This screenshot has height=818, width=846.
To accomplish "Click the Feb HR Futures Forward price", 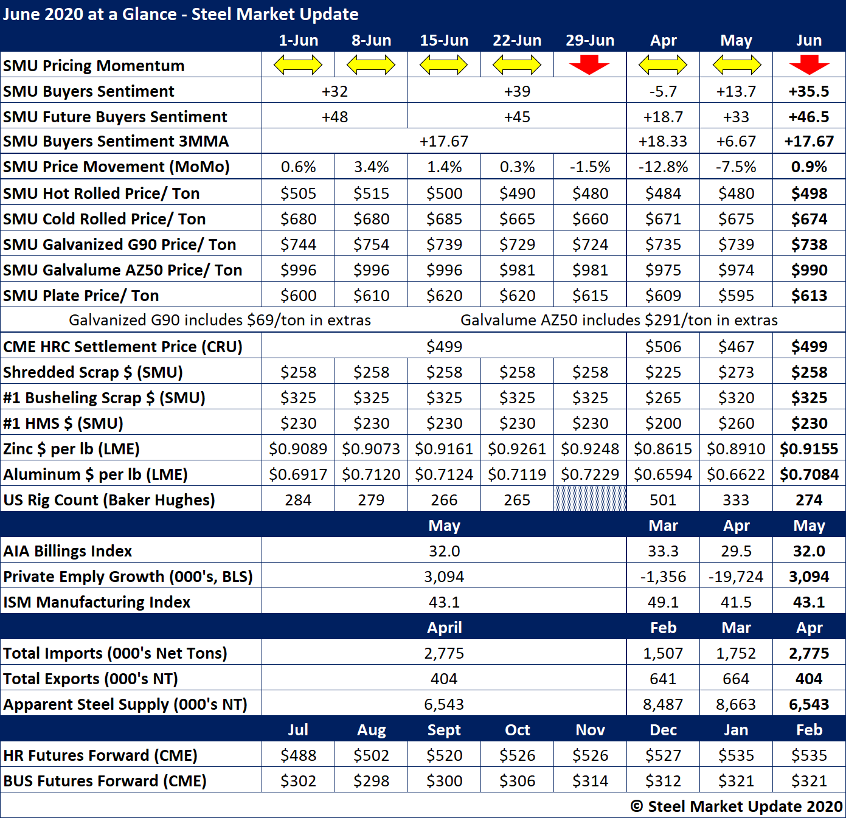I will pos(809,755).
